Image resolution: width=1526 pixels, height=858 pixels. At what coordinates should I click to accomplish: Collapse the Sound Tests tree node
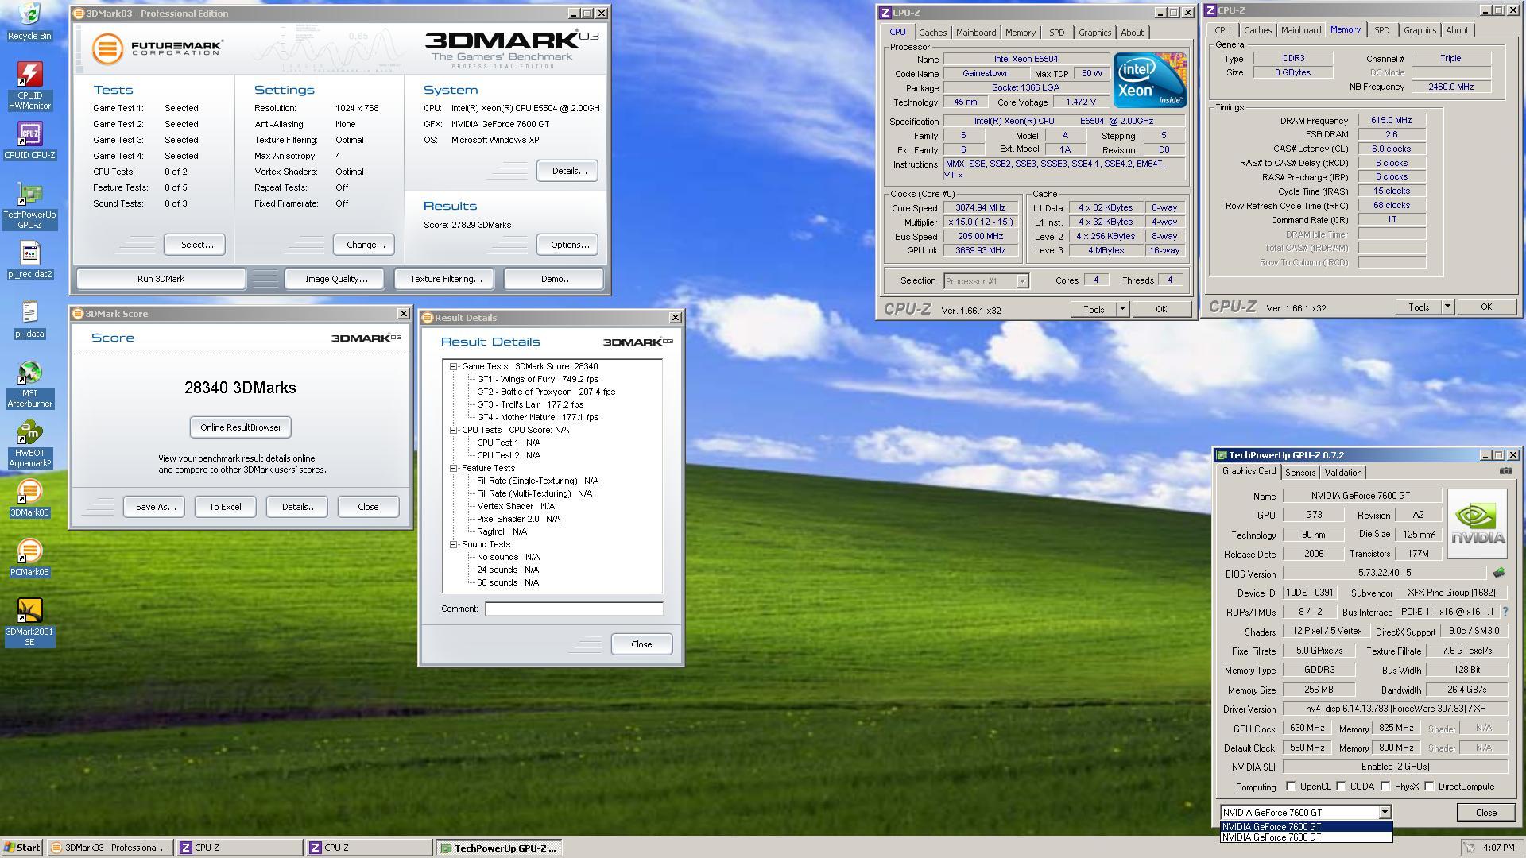point(453,544)
